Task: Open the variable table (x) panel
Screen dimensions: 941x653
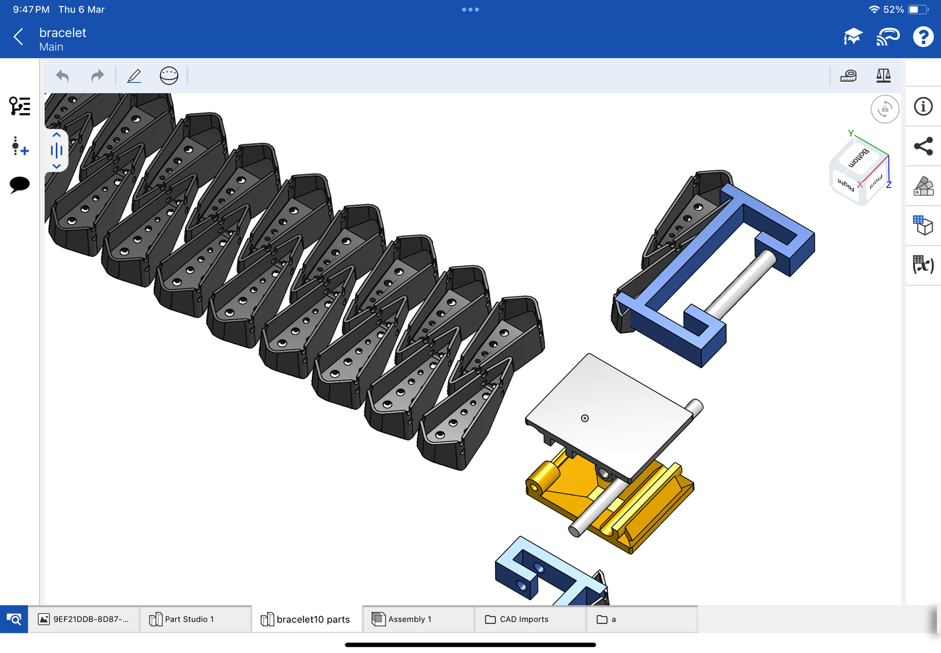Action: coord(923,265)
